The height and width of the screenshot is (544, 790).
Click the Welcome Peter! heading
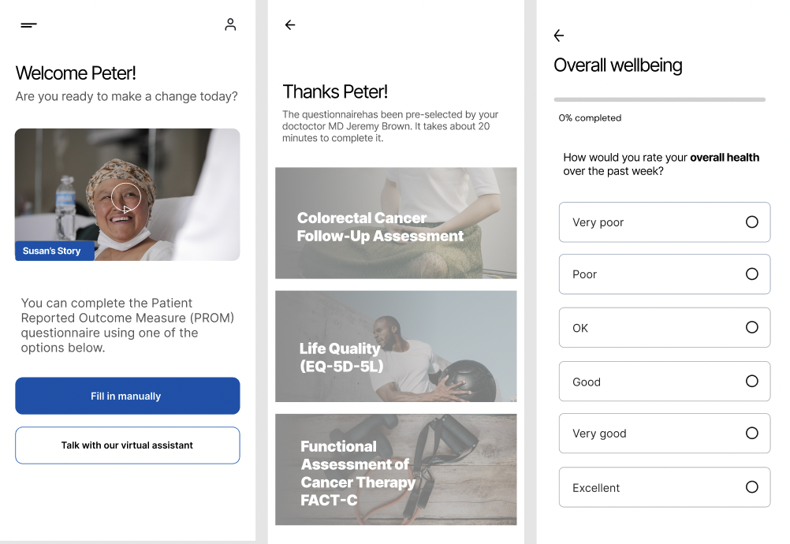pyautogui.click(x=76, y=73)
